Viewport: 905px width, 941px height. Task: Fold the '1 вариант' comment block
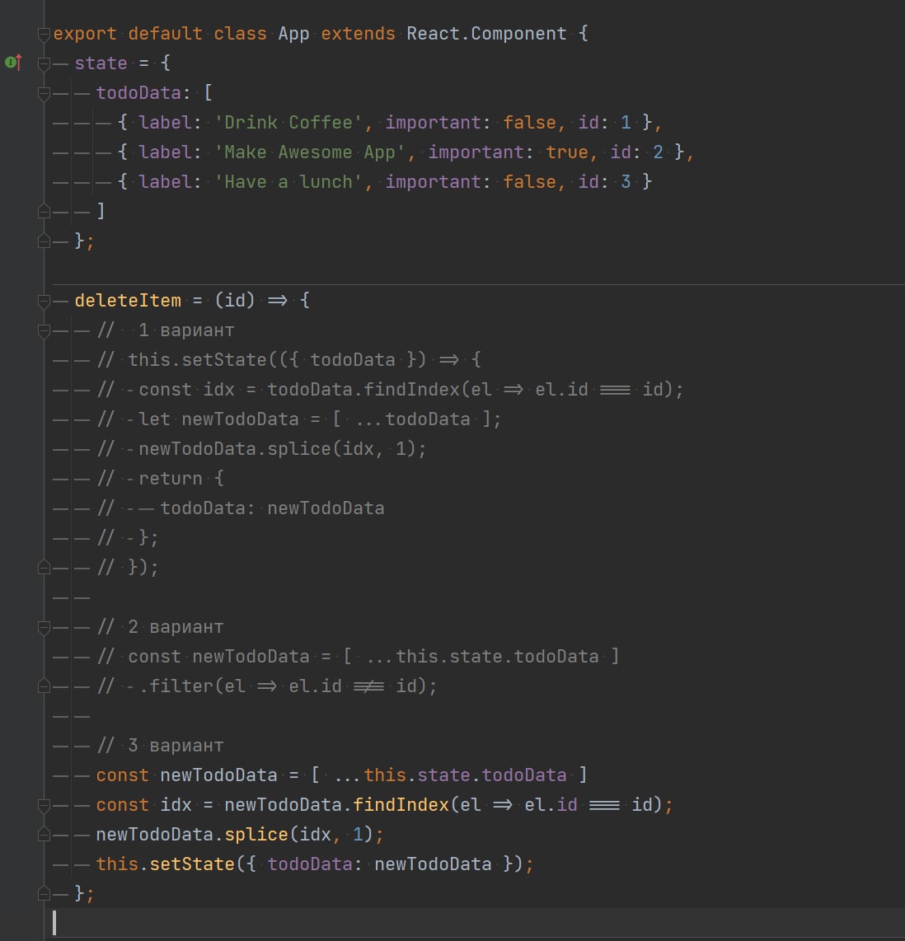[x=44, y=330]
